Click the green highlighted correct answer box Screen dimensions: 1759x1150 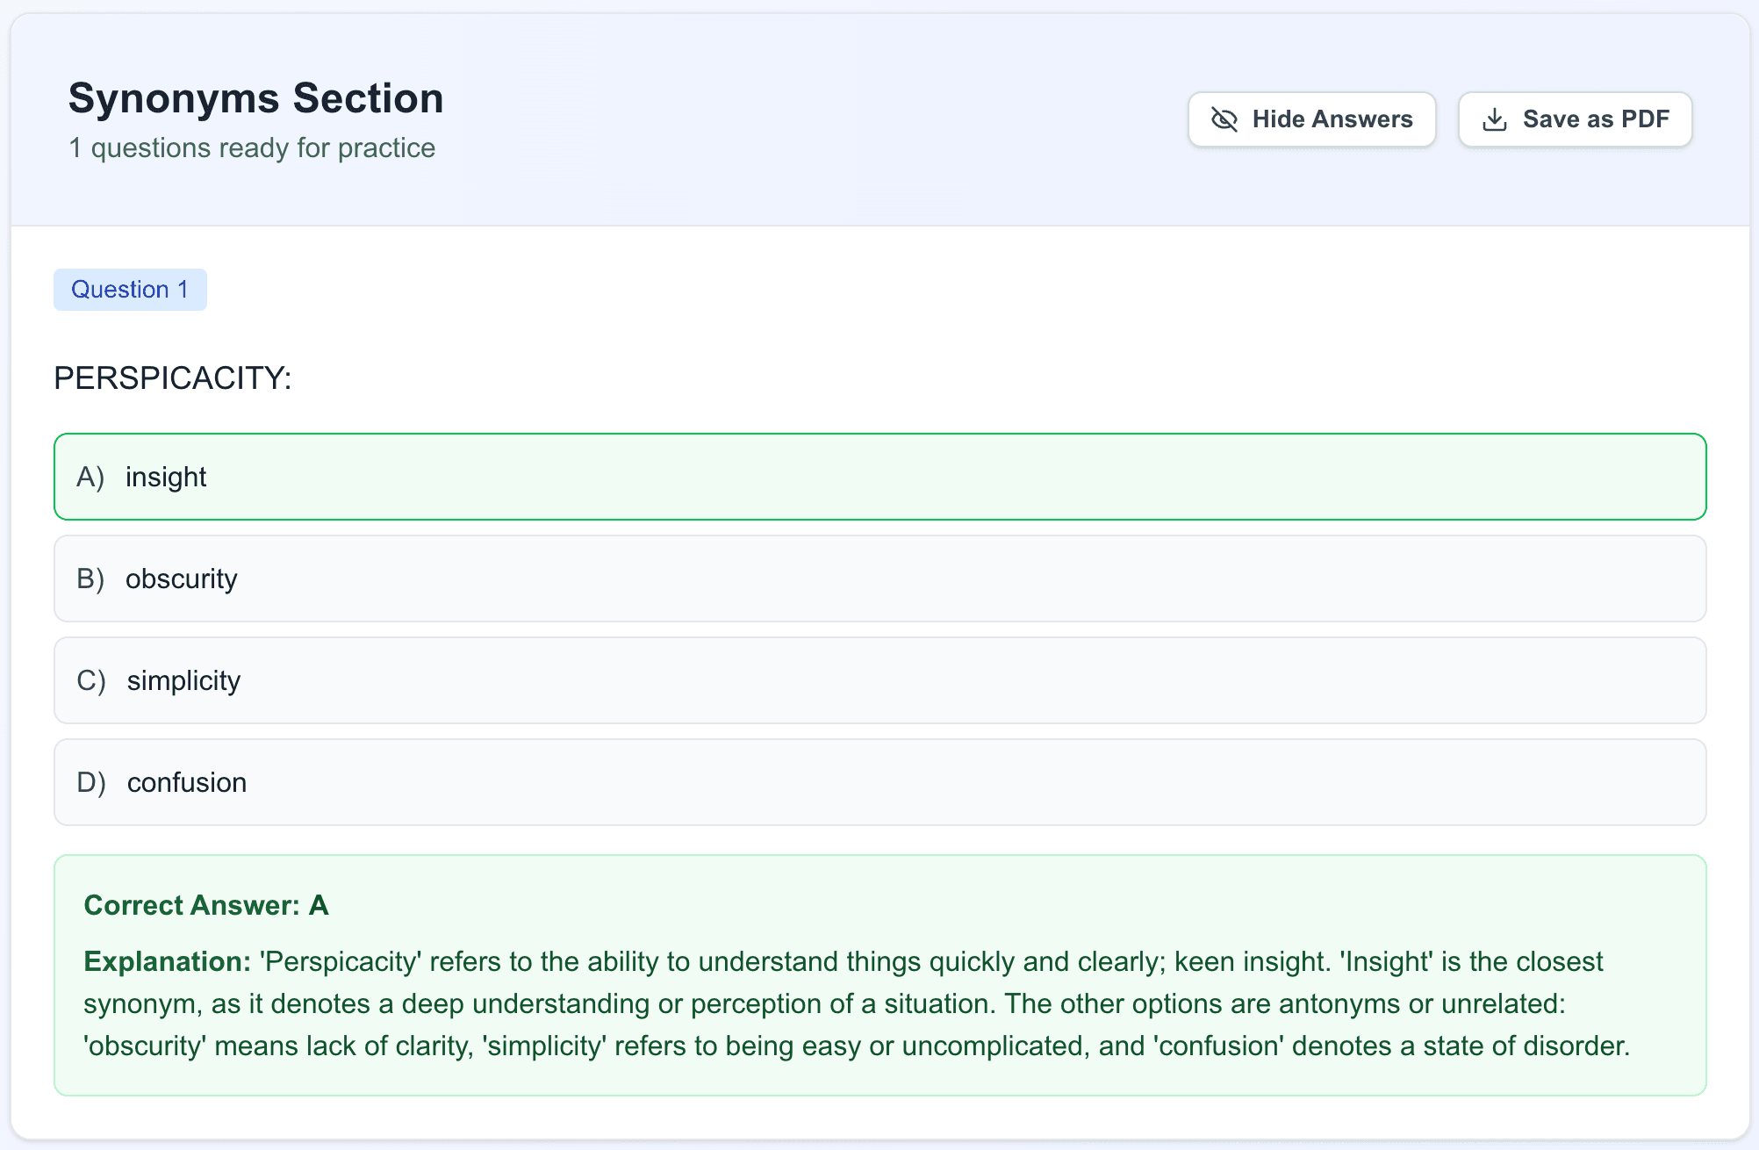point(878,477)
